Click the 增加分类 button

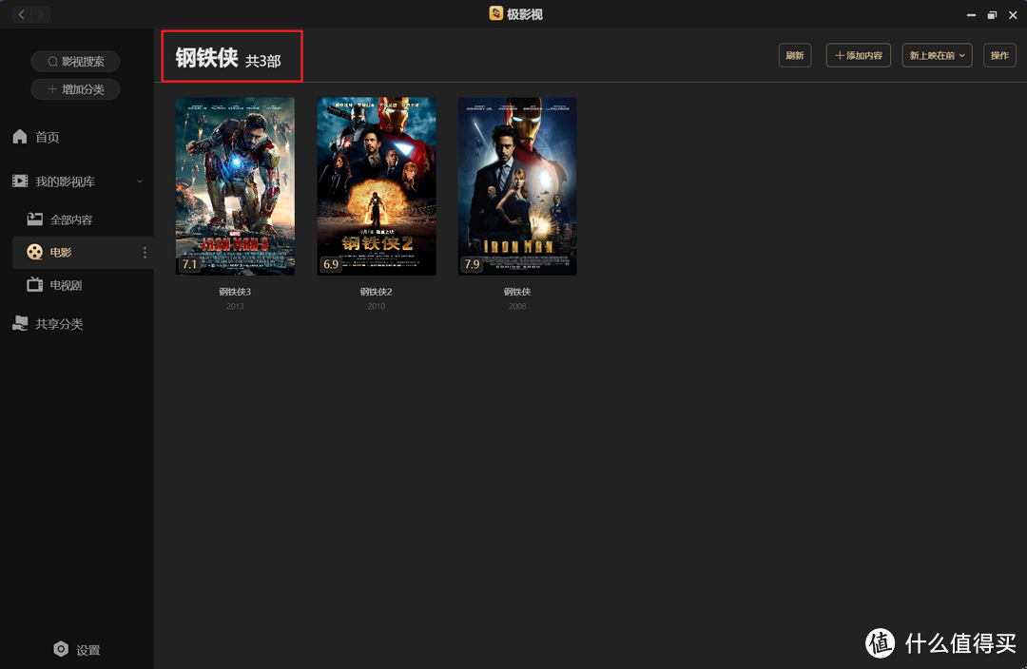pos(75,89)
